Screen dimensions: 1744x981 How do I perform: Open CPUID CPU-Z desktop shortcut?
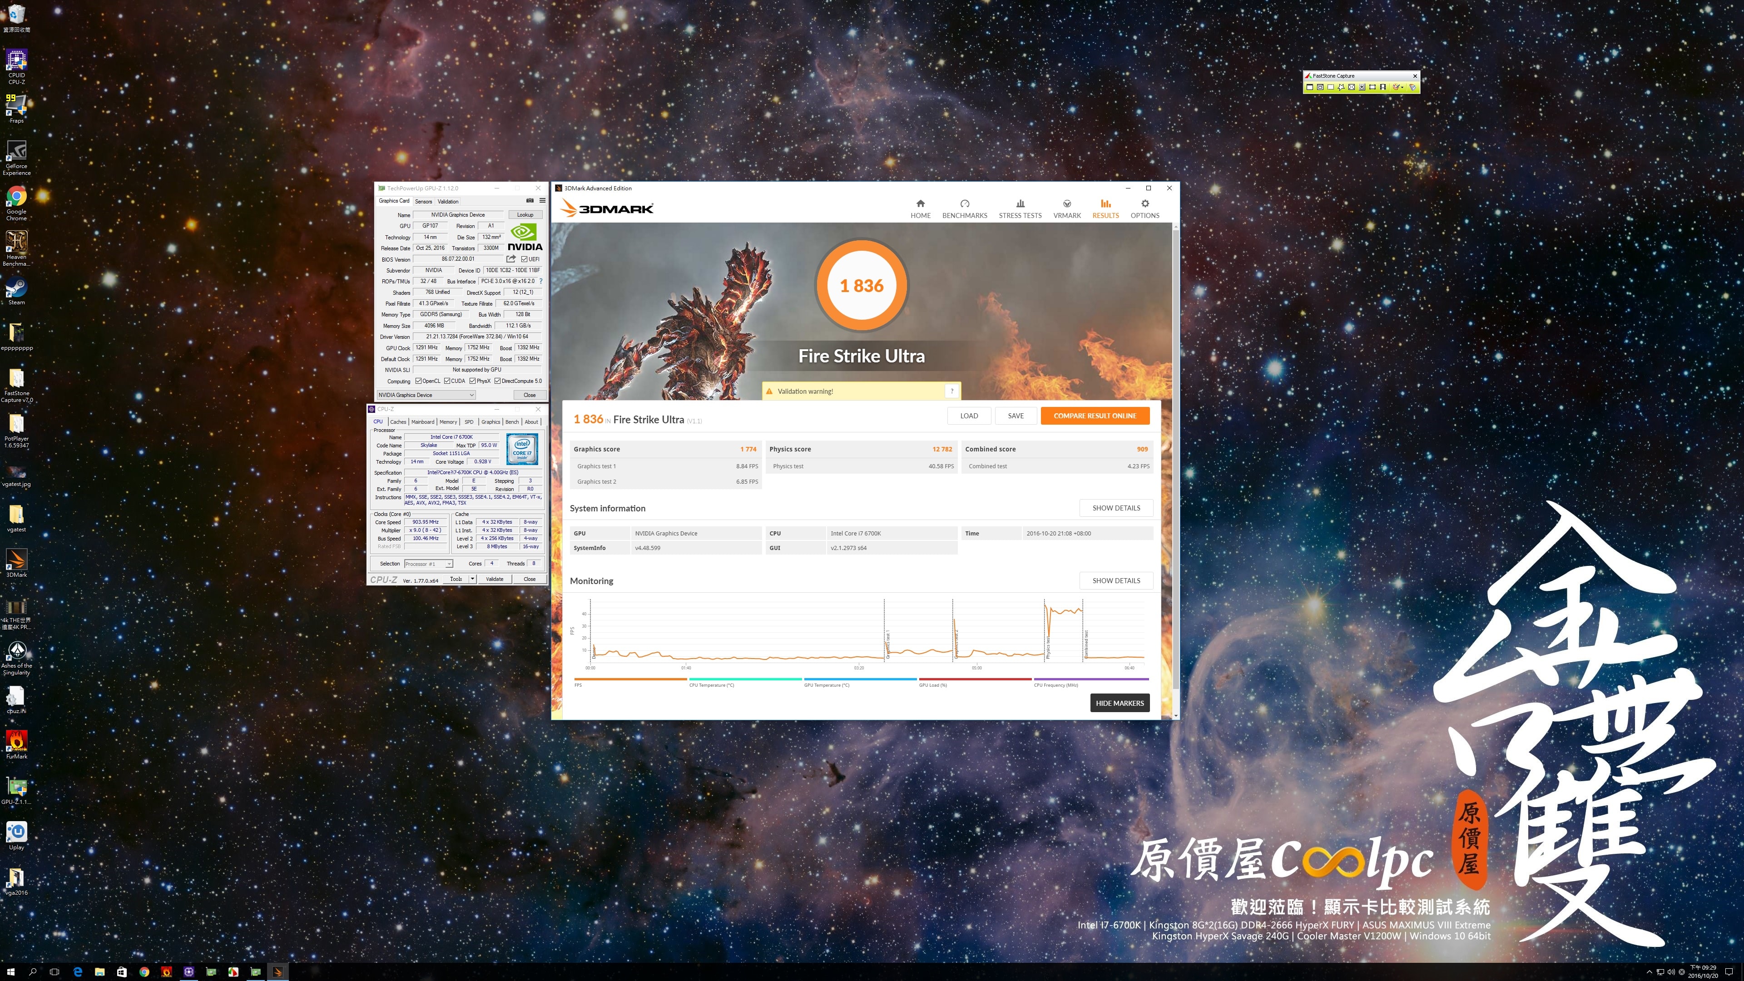tap(17, 66)
